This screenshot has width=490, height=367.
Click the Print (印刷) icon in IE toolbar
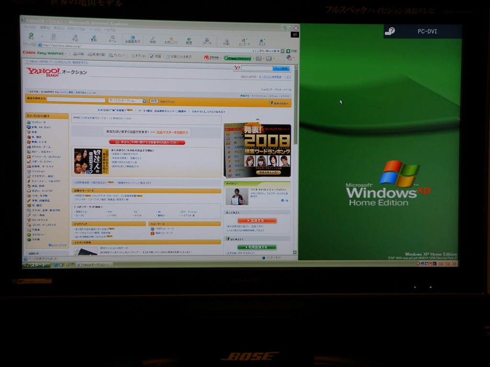point(226,42)
